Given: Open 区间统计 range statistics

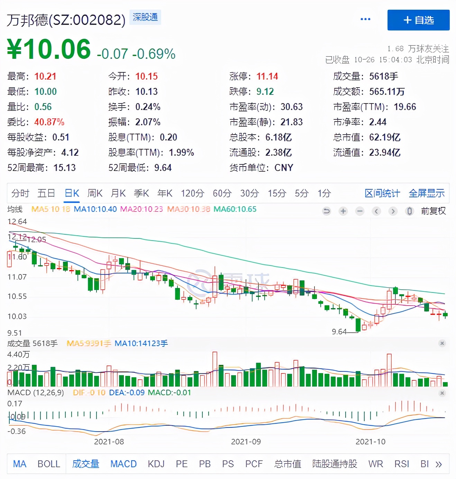Looking at the screenshot, I should (382, 193).
